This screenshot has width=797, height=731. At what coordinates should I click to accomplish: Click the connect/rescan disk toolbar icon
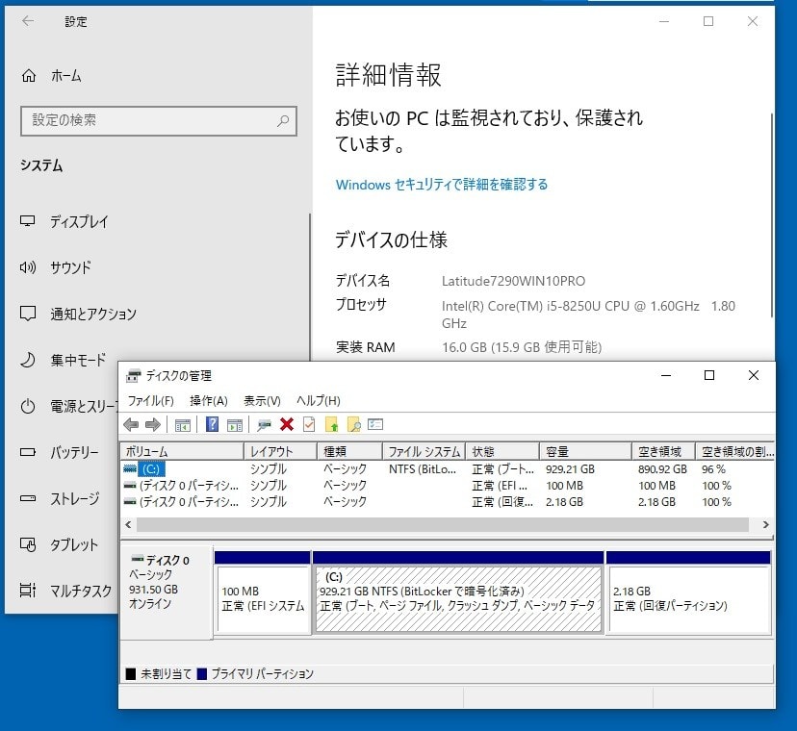[264, 425]
